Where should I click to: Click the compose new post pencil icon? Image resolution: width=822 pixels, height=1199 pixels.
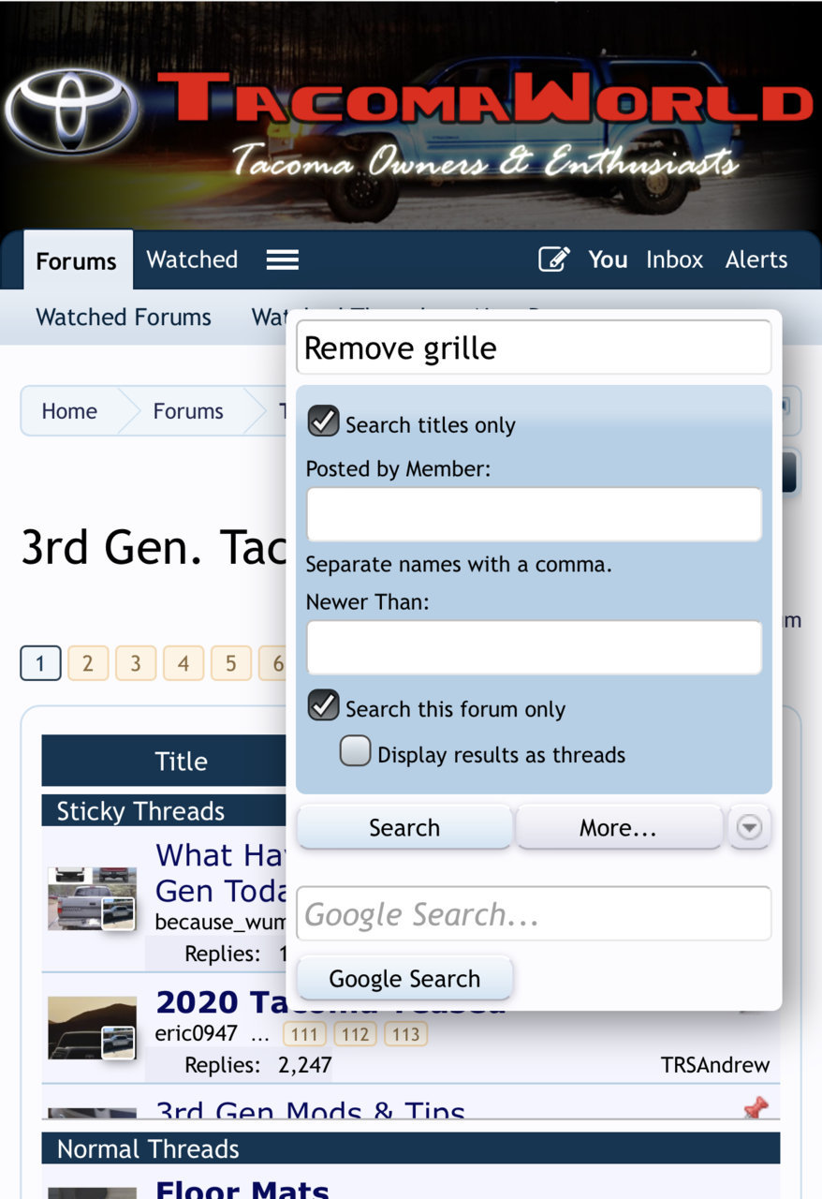pos(553,259)
